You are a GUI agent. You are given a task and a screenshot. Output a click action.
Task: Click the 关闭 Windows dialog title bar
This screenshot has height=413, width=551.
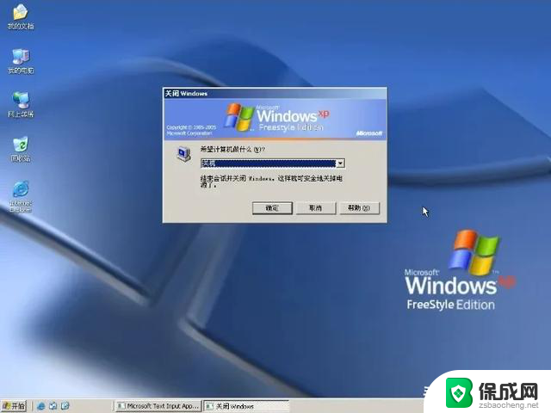[x=275, y=93]
